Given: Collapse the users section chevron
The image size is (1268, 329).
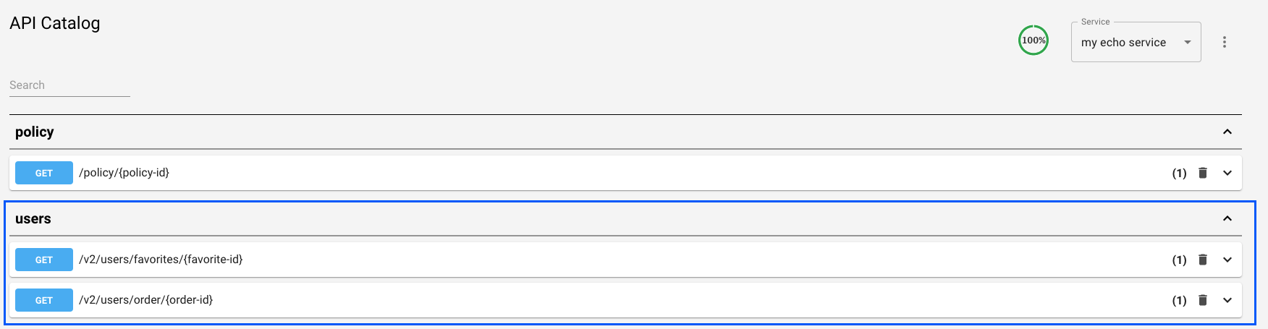Looking at the screenshot, I should 1227,218.
